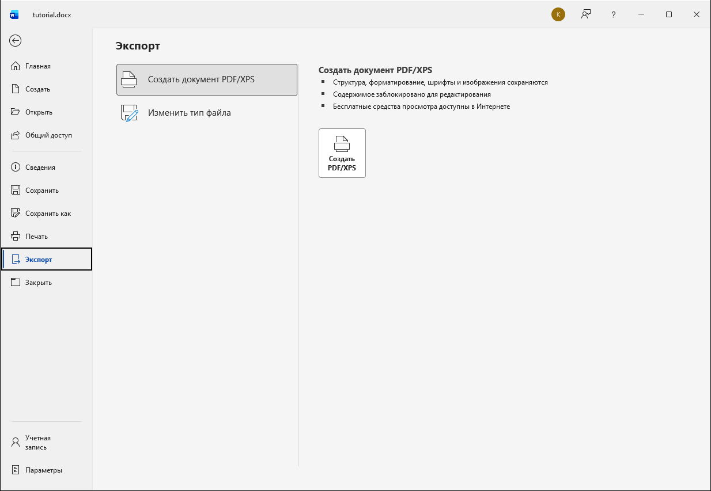Click the Создать документ PDF/XPS heading on right
711x491 pixels.
pyautogui.click(x=375, y=70)
